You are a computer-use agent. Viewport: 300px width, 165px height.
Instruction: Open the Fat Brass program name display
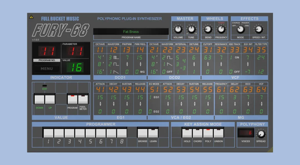coord(131,32)
